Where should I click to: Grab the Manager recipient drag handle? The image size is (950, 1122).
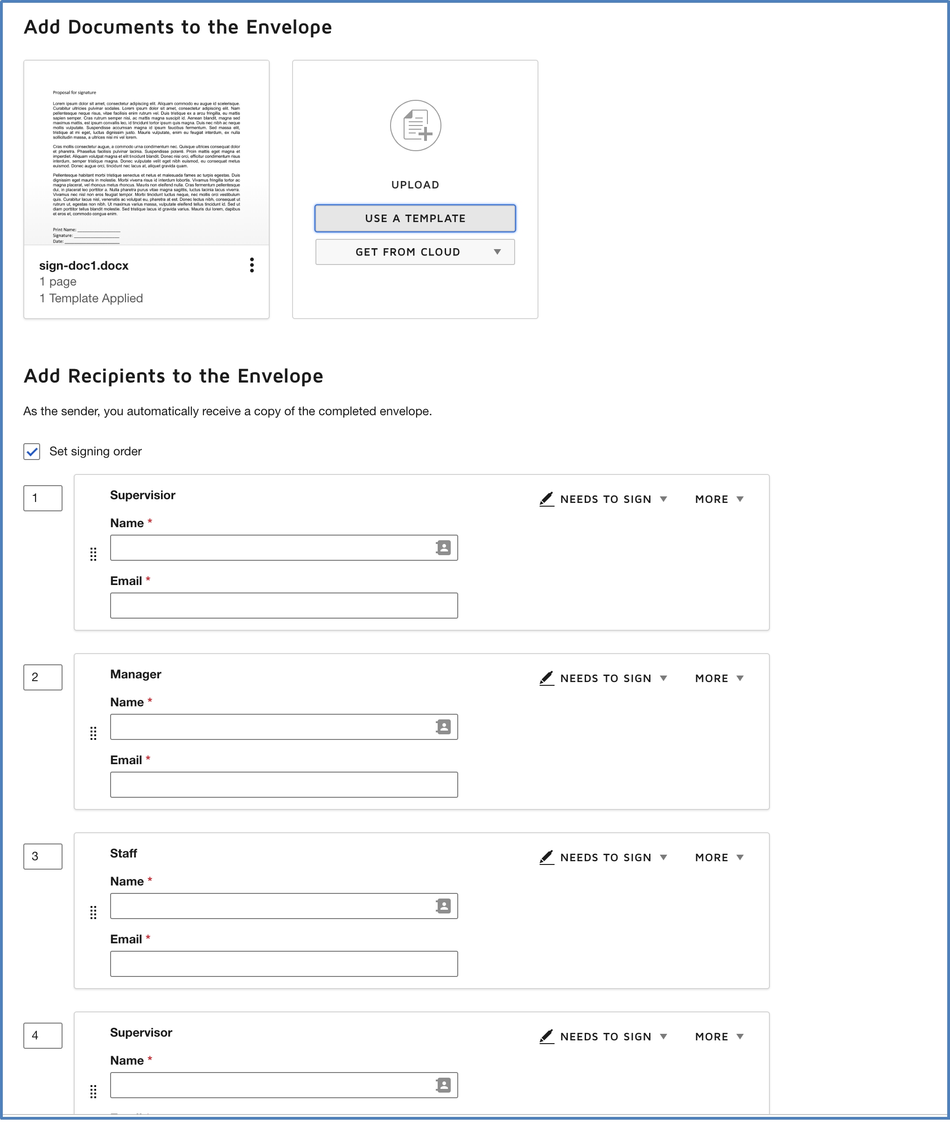(x=93, y=733)
